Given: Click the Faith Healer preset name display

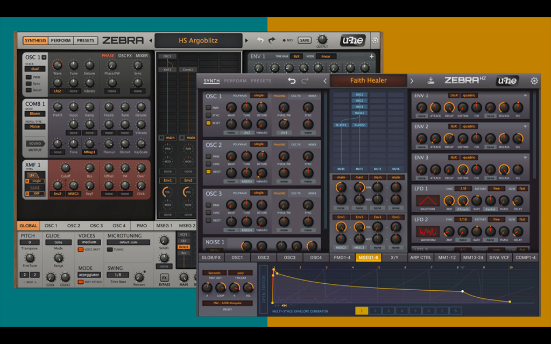Looking at the screenshot, I should click(368, 81).
